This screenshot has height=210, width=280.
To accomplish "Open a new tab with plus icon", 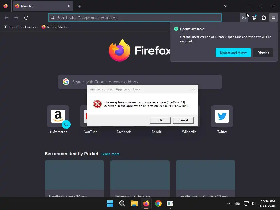I will [79, 6].
